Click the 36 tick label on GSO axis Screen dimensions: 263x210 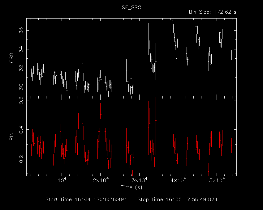[x=21, y=30]
